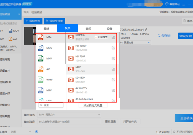Select the MOV format icon in list
Image resolution: width=193 pixels, height=135 pixels.
pos(41,48)
